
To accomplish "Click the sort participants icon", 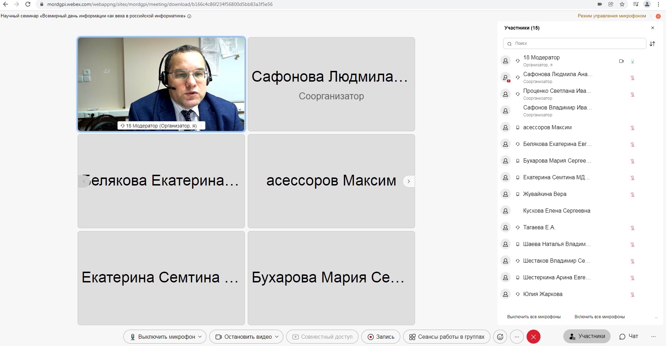I will [x=652, y=44].
